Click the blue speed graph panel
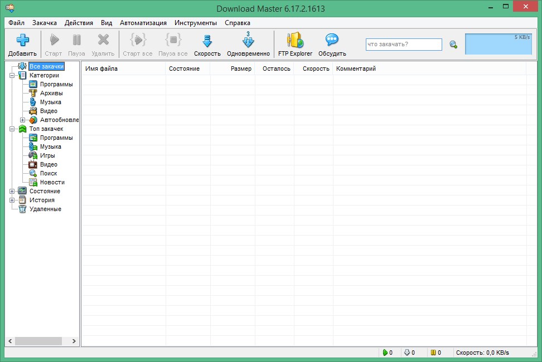This screenshot has height=362, width=542. 498,44
